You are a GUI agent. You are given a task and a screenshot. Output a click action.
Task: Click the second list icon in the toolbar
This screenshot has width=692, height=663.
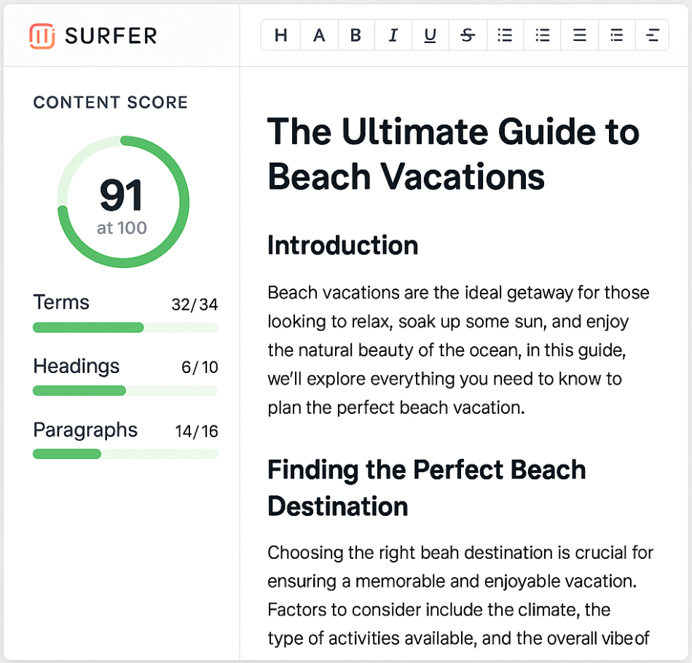(x=543, y=35)
